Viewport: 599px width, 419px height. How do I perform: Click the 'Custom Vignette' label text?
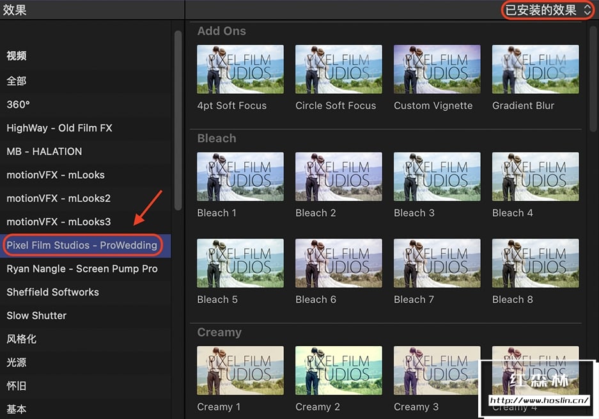click(x=433, y=105)
